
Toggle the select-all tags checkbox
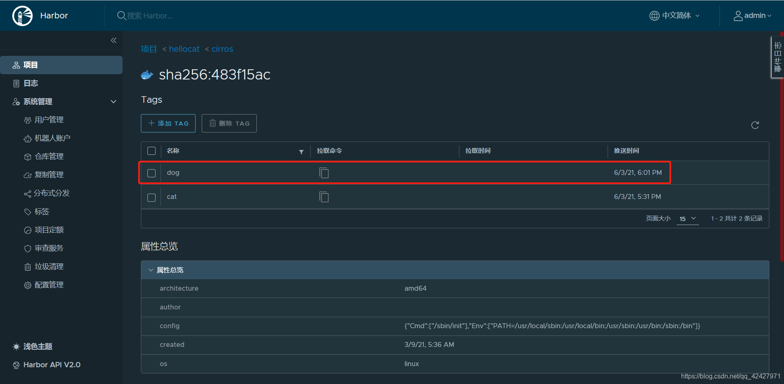point(151,151)
